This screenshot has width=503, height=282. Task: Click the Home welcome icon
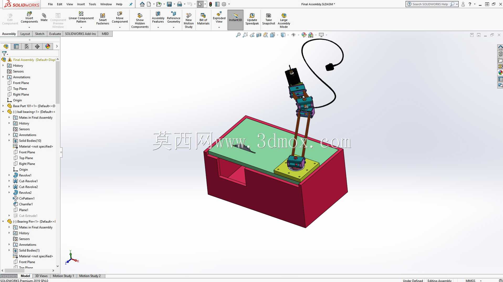coord(142,4)
